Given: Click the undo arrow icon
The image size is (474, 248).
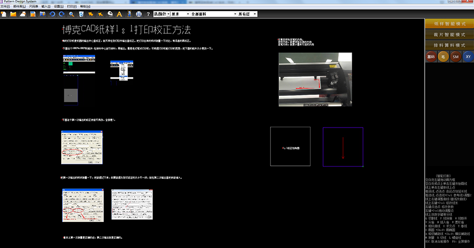Looking at the screenshot, I should 52,14.
